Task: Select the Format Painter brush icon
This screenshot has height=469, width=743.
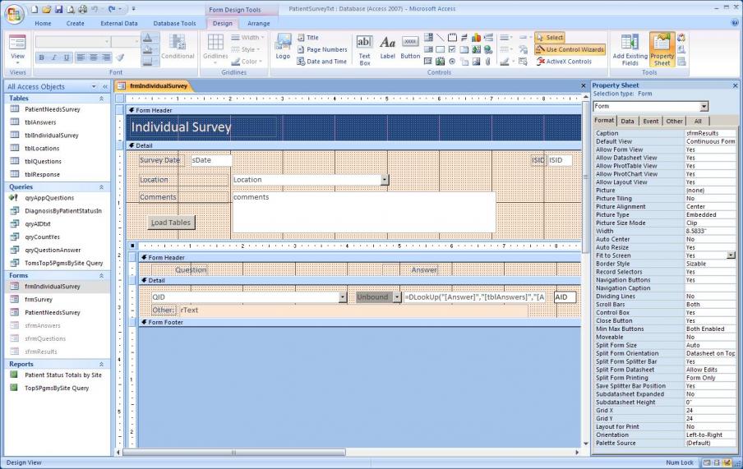Action: (120, 57)
